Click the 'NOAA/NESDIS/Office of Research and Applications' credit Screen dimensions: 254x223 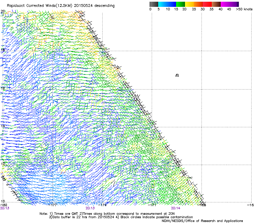[202, 221]
